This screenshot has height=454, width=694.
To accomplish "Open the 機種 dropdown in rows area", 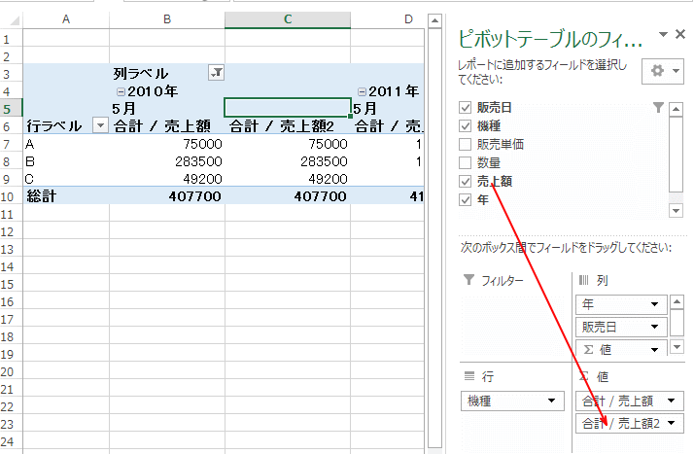I will pos(551,401).
